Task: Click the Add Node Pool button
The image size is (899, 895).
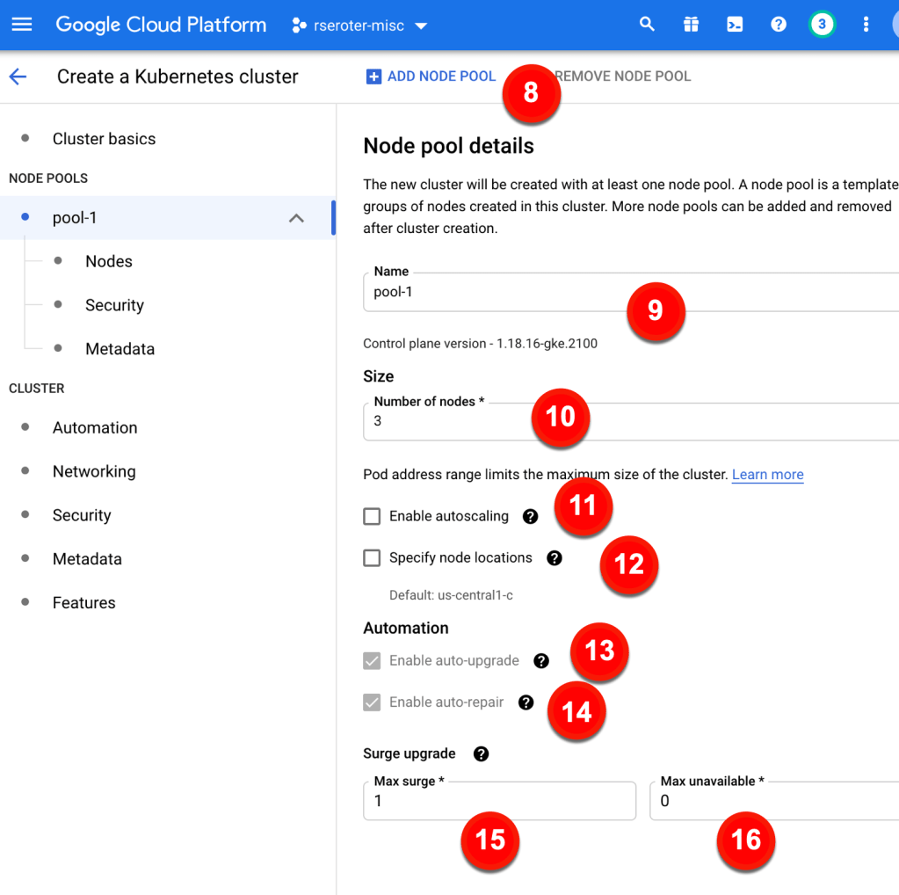Action: coord(431,76)
